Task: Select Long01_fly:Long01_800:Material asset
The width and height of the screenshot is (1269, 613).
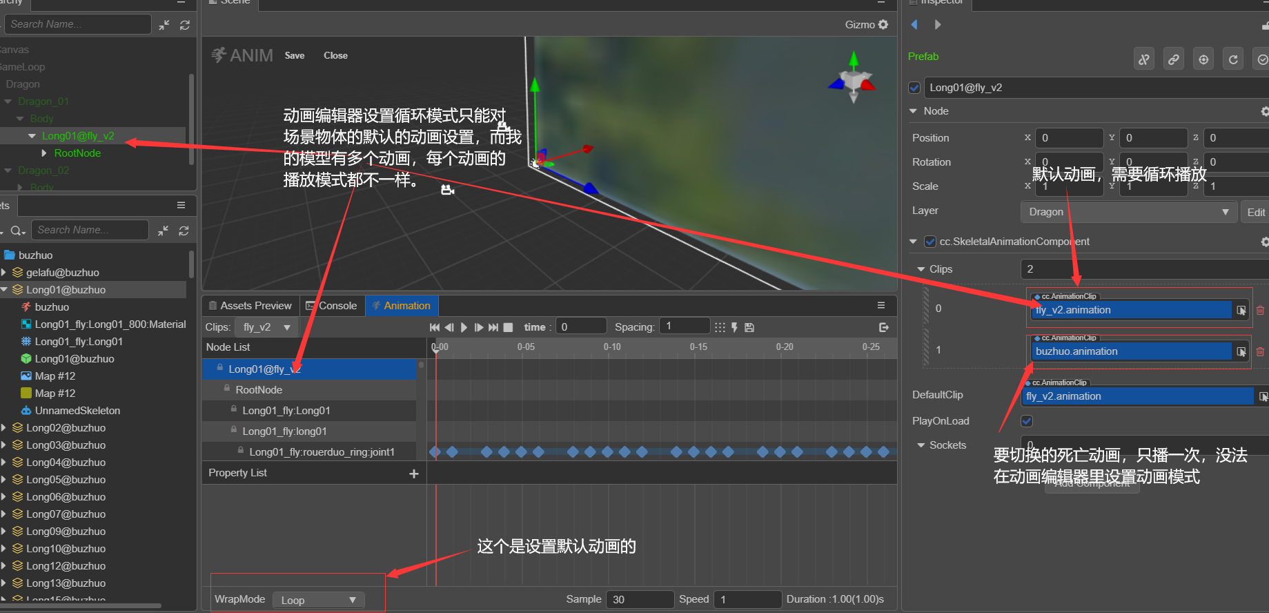Action: 110,324
